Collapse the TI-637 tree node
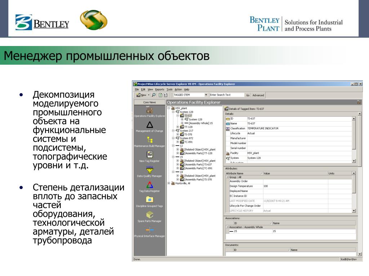The height and width of the screenshot is (276, 369). (x=178, y=116)
